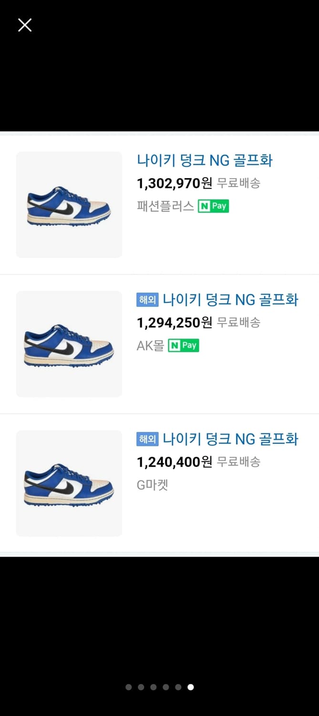This screenshot has width=319, height=716.
Task: Select the third pagination dot
Action: pos(153,687)
